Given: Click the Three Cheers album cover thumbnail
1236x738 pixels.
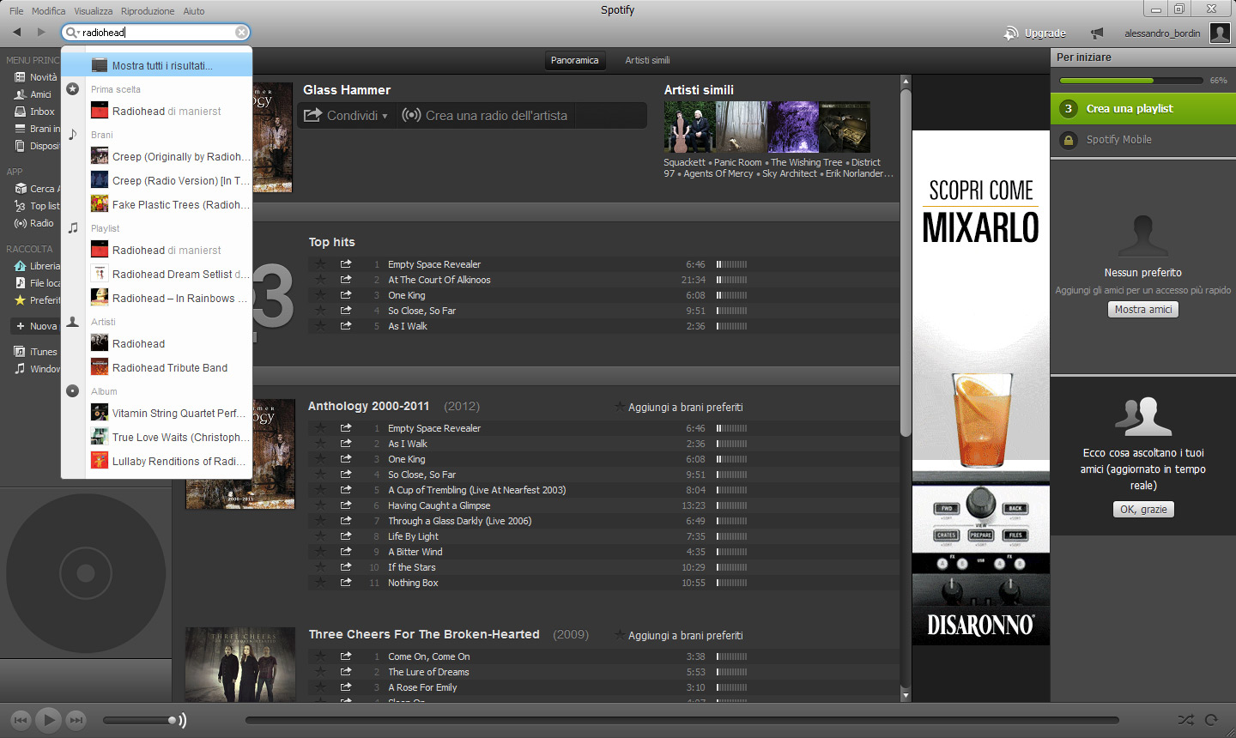Looking at the screenshot, I should [x=242, y=664].
